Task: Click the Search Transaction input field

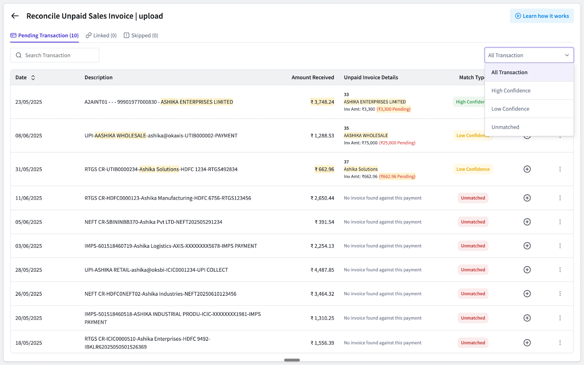Action: click(x=55, y=55)
